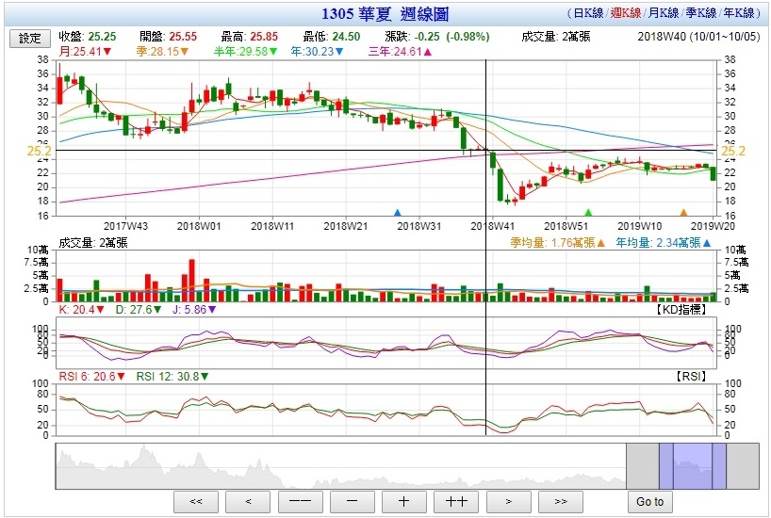
Task: Click the single plus zoom in button
Action: tap(403, 501)
